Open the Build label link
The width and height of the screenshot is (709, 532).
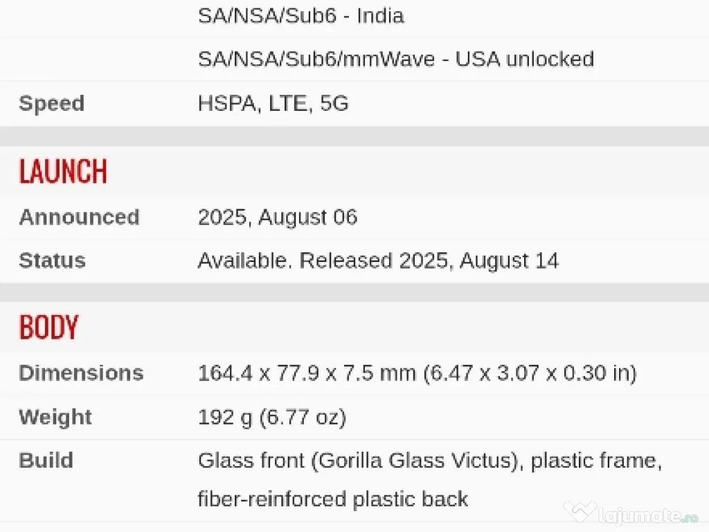[x=46, y=461]
